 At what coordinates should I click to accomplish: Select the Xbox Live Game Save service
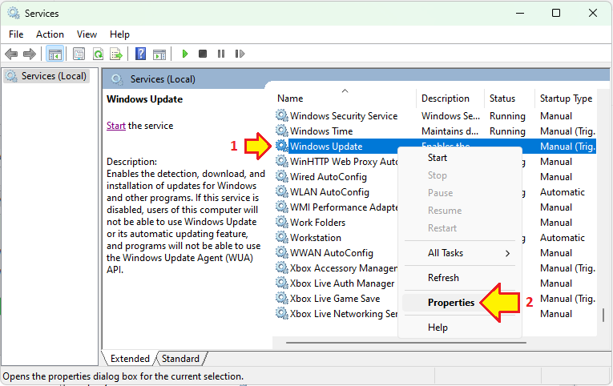pyautogui.click(x=335, y=299)
